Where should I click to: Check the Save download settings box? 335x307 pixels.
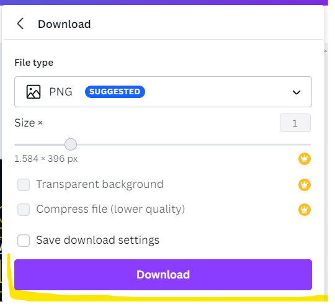point(24,241)
